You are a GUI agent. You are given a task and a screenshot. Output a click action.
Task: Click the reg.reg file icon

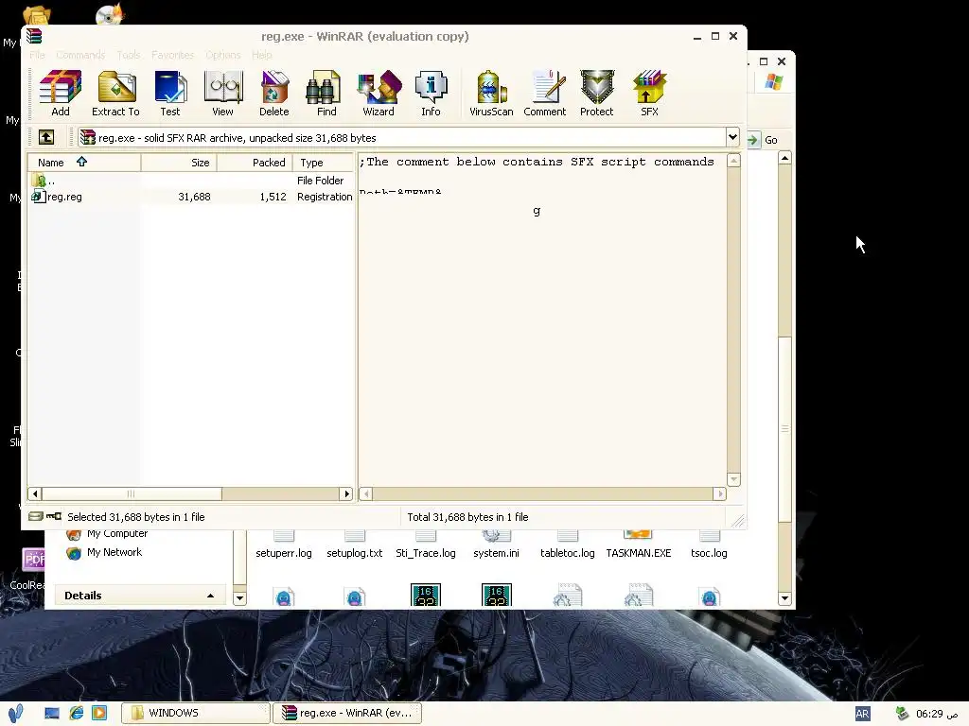tap(39, 197)
